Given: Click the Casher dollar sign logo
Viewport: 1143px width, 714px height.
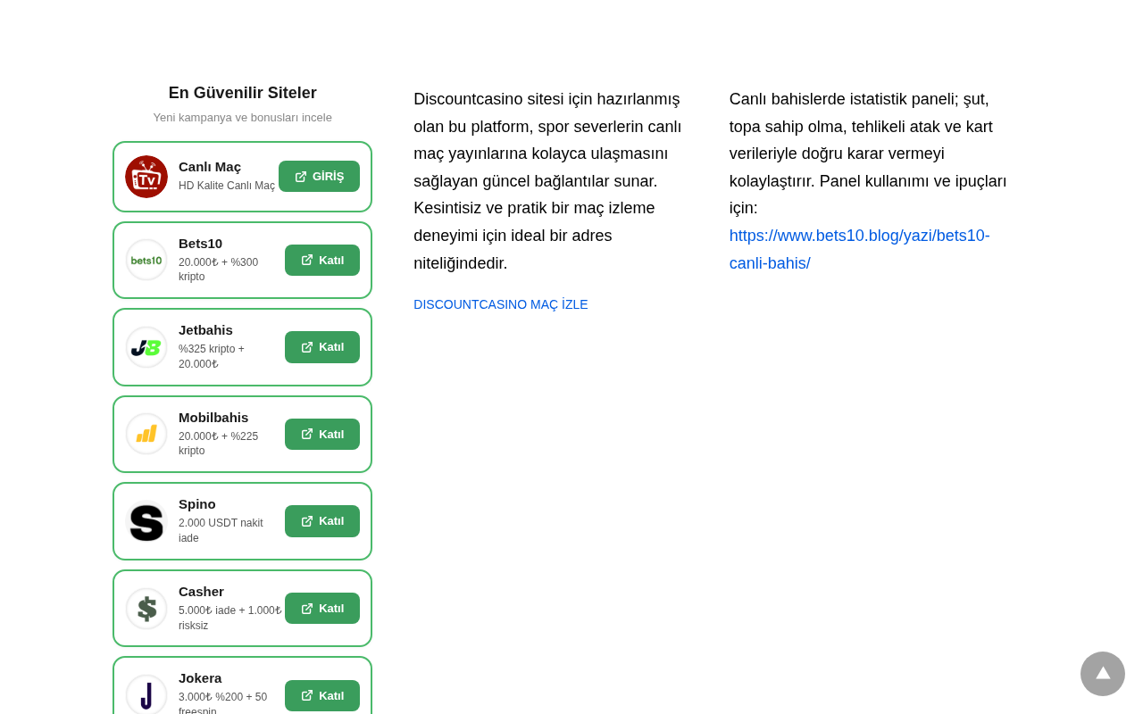Looking at the screenshot, I should [146, 609].
